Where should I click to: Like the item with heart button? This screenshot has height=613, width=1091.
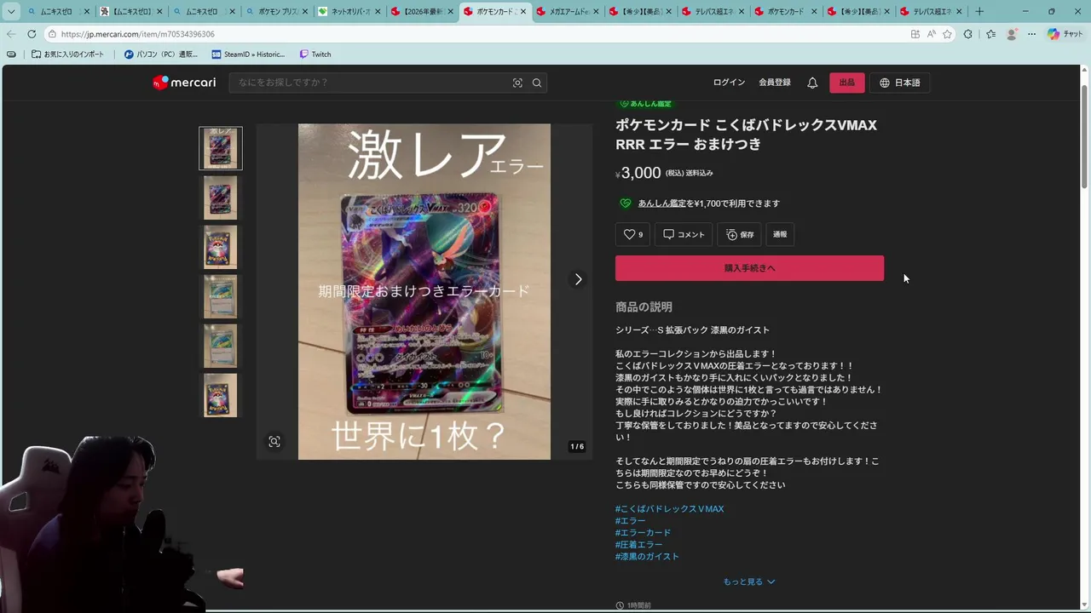tap(632, 234)
